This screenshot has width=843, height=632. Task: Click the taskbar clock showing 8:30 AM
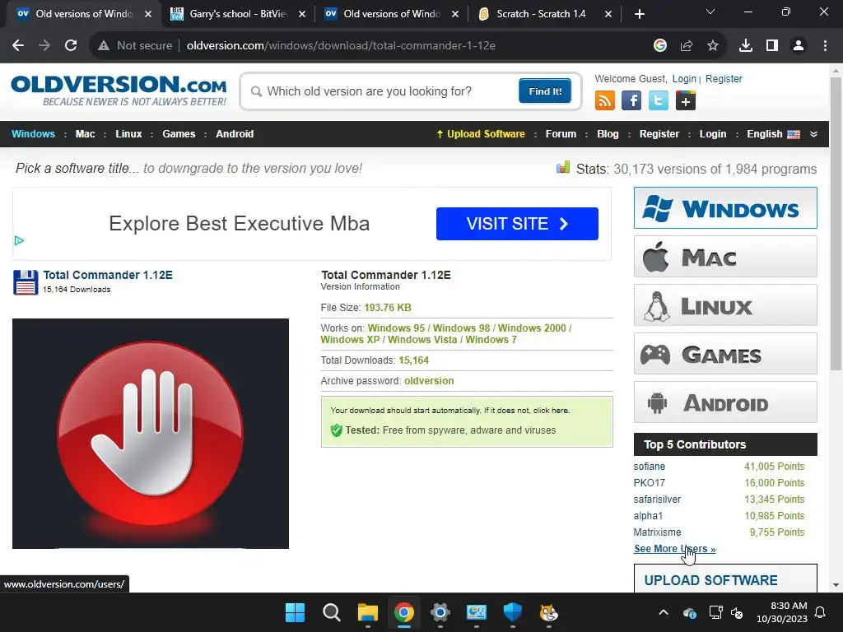782,612
